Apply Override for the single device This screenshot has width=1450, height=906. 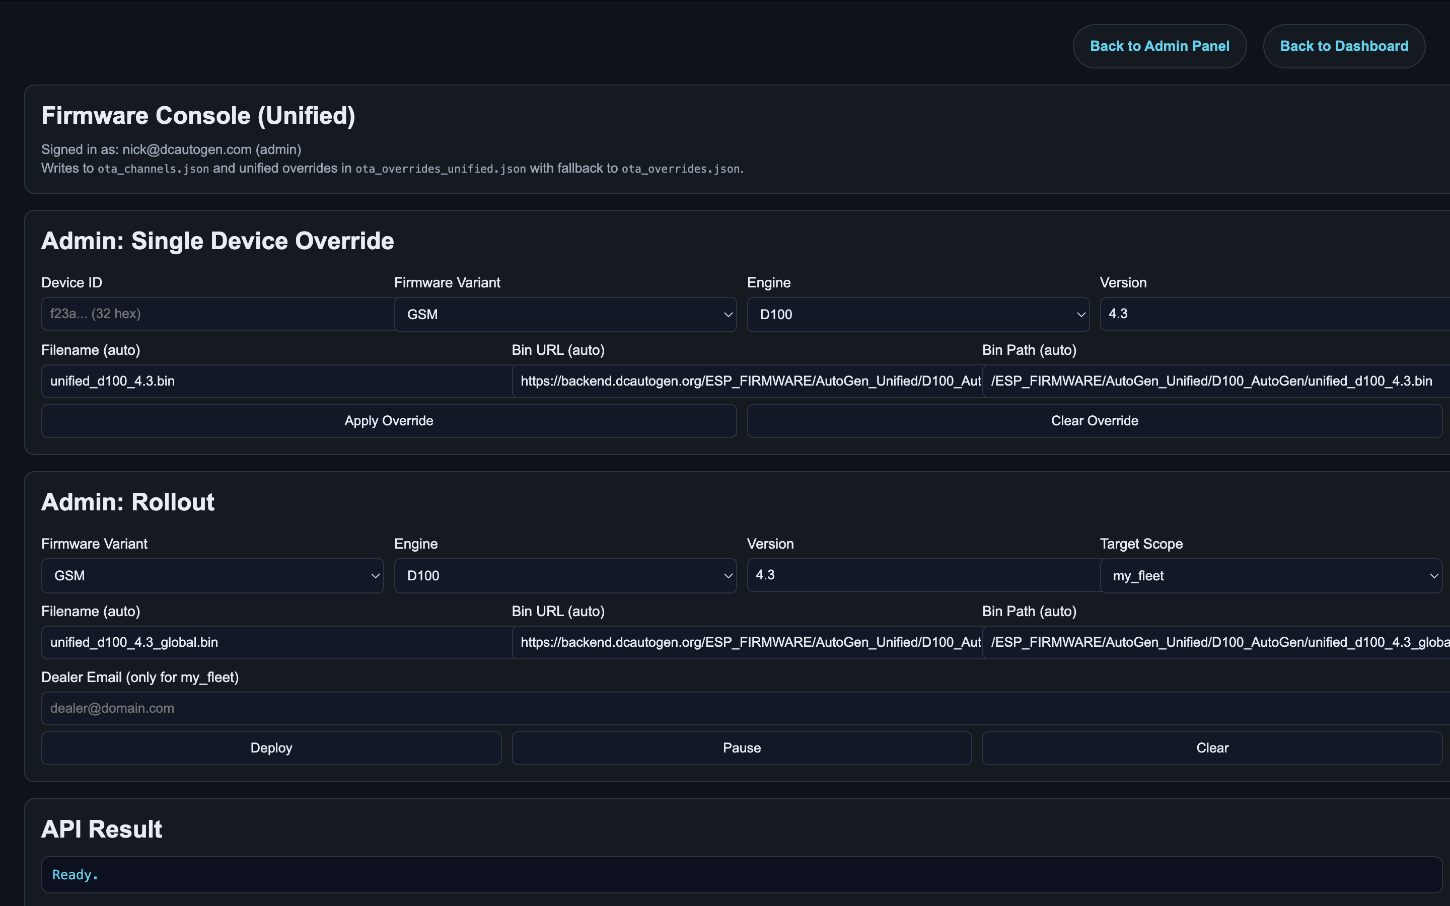tap(389, 421)
